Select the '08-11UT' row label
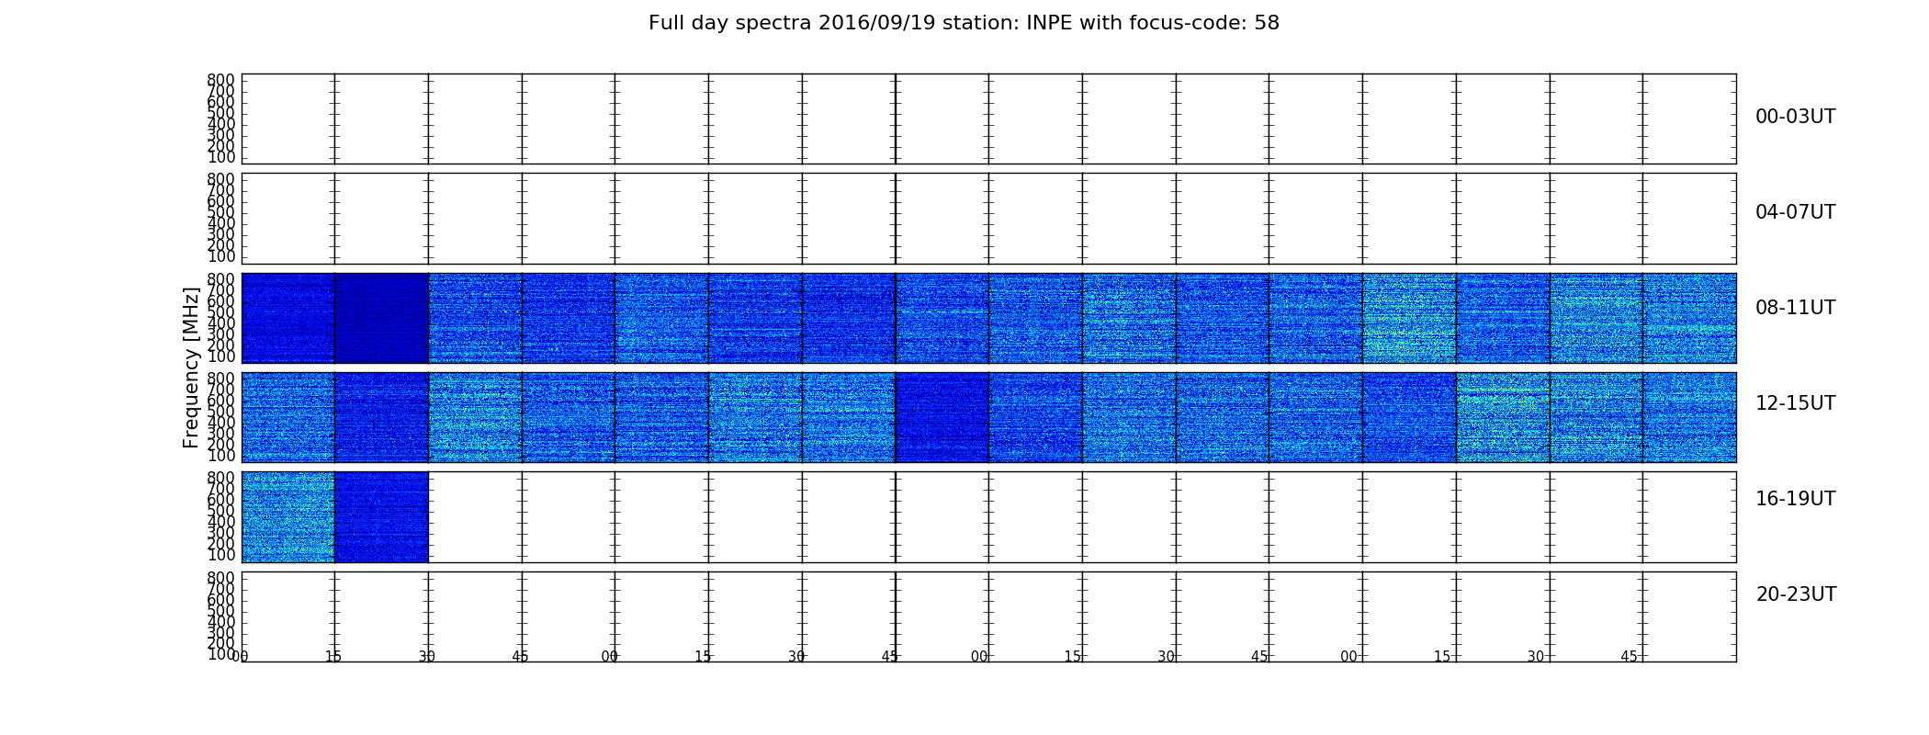This screenshot has height=735, width=1929. pos(1795,308)
